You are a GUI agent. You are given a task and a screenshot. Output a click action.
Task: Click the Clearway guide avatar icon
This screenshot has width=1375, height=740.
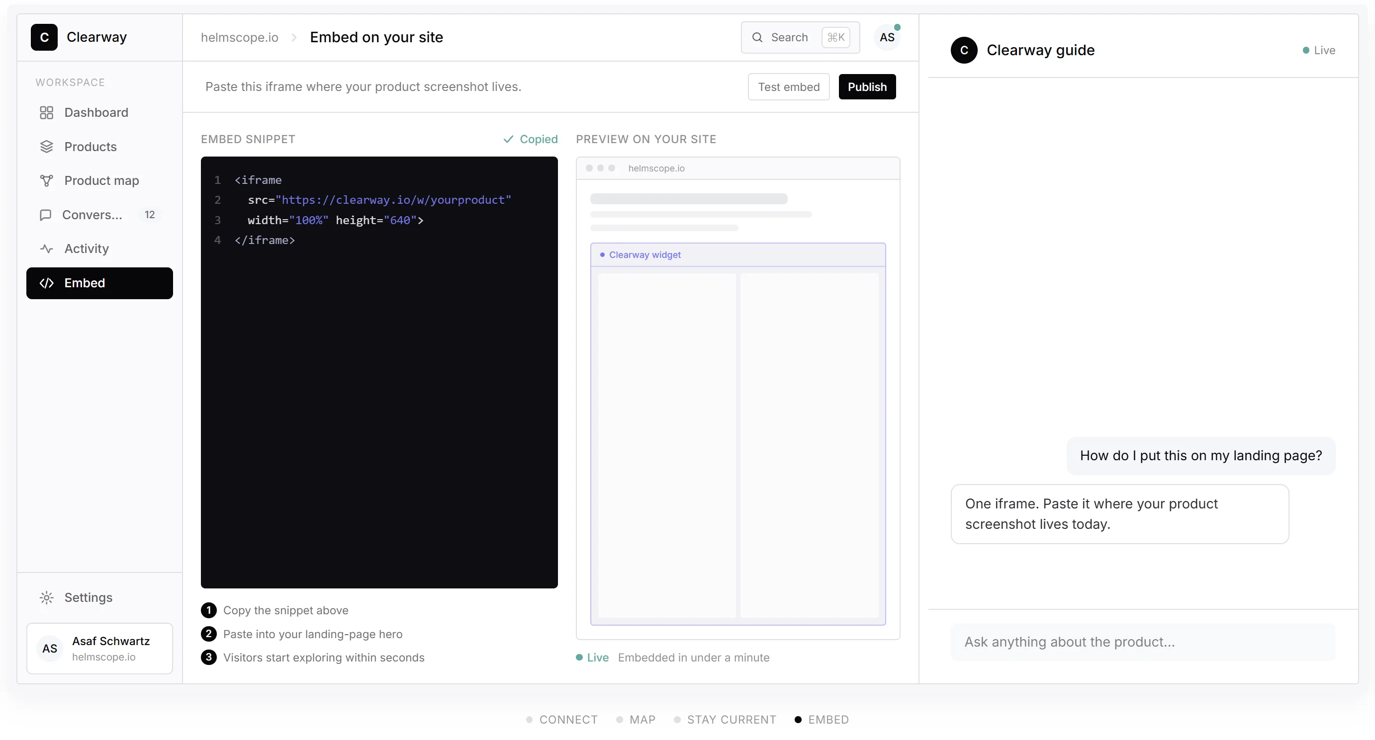964,50
